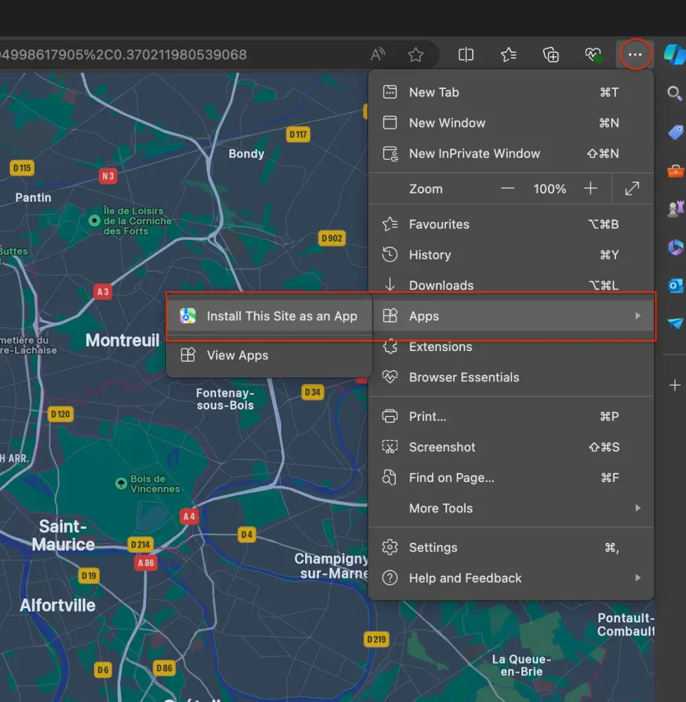This screenshot has height=702, width=686.
Task: Open Outlook from the sidebar
Action: click(x=675, y=286)
